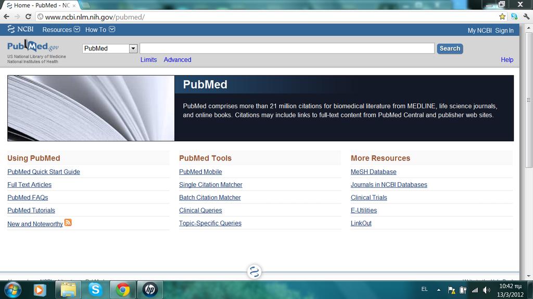This screenshot has width=533, height=299.
Task: Close the Home - PubMed tab
Action: (x=74, y=6)
